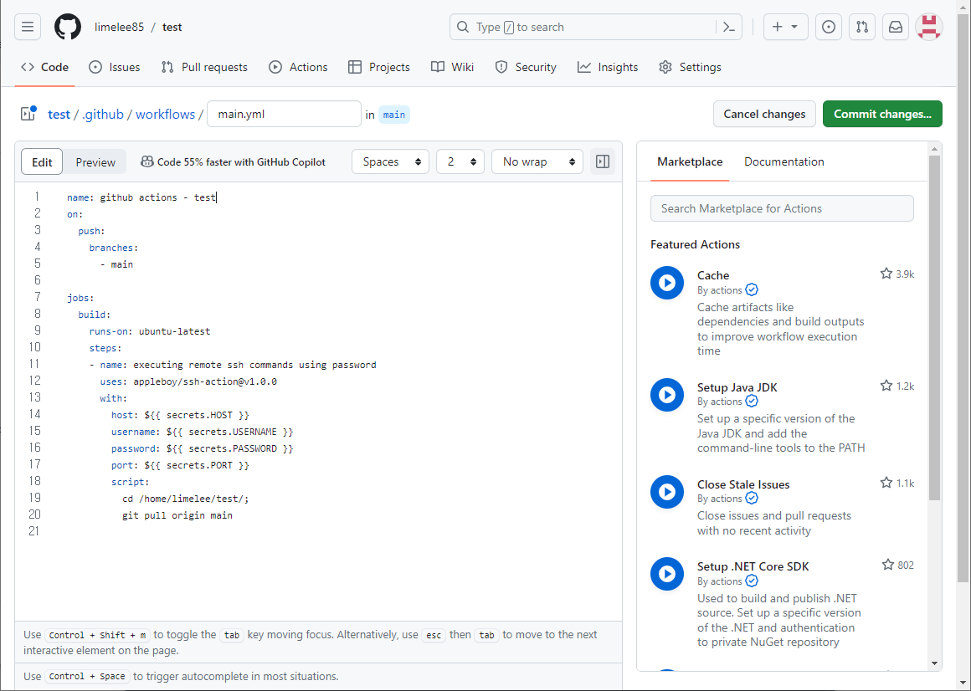Open the notifications inbox icon
Viewport: 971px width, 691px height.
click(x=896, y=28)
